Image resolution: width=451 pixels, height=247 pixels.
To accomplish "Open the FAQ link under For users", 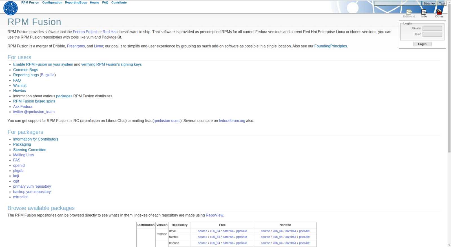I will pos(17,80).
